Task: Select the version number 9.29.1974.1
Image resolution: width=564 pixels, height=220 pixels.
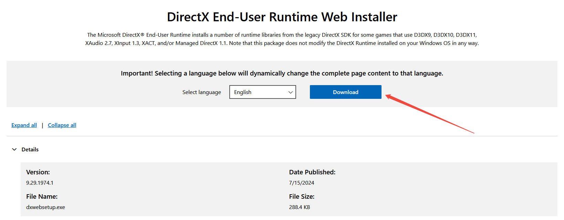Action: coord(40,183)
